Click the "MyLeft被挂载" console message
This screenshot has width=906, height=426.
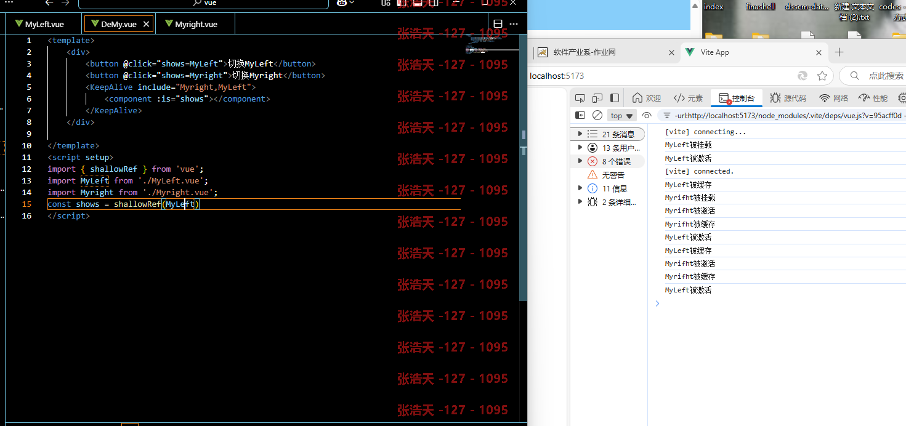click(x=689, y=145)
